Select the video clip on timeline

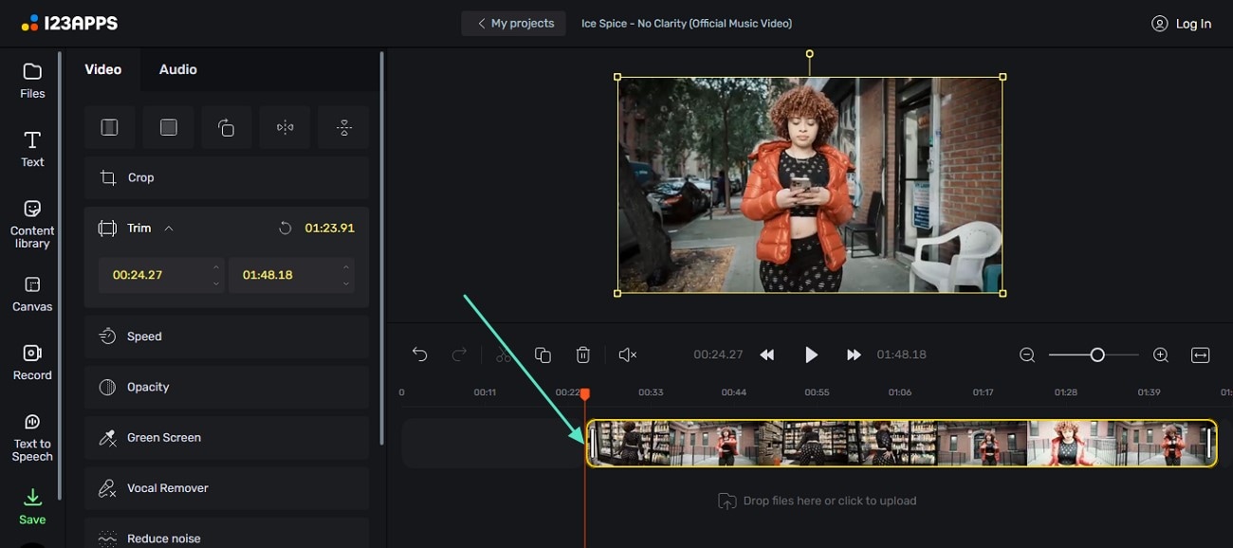coord(901,443)
